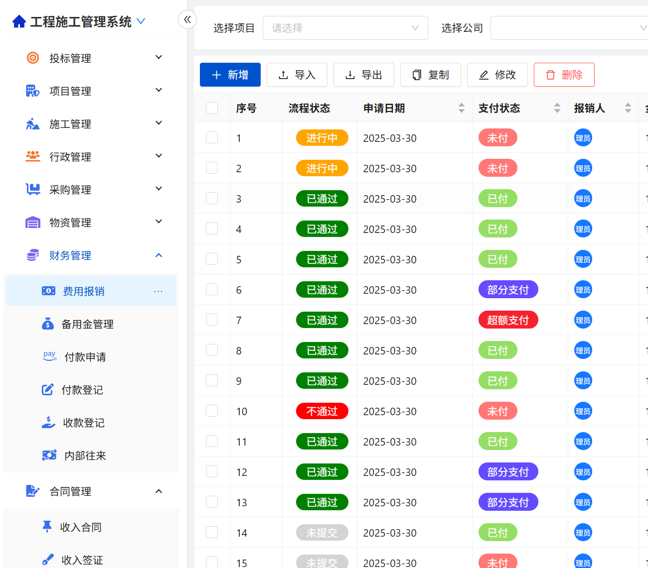Click the 超额支付 status tag in row 7
This screenshot has height=568, width=648.
point(508,320)
